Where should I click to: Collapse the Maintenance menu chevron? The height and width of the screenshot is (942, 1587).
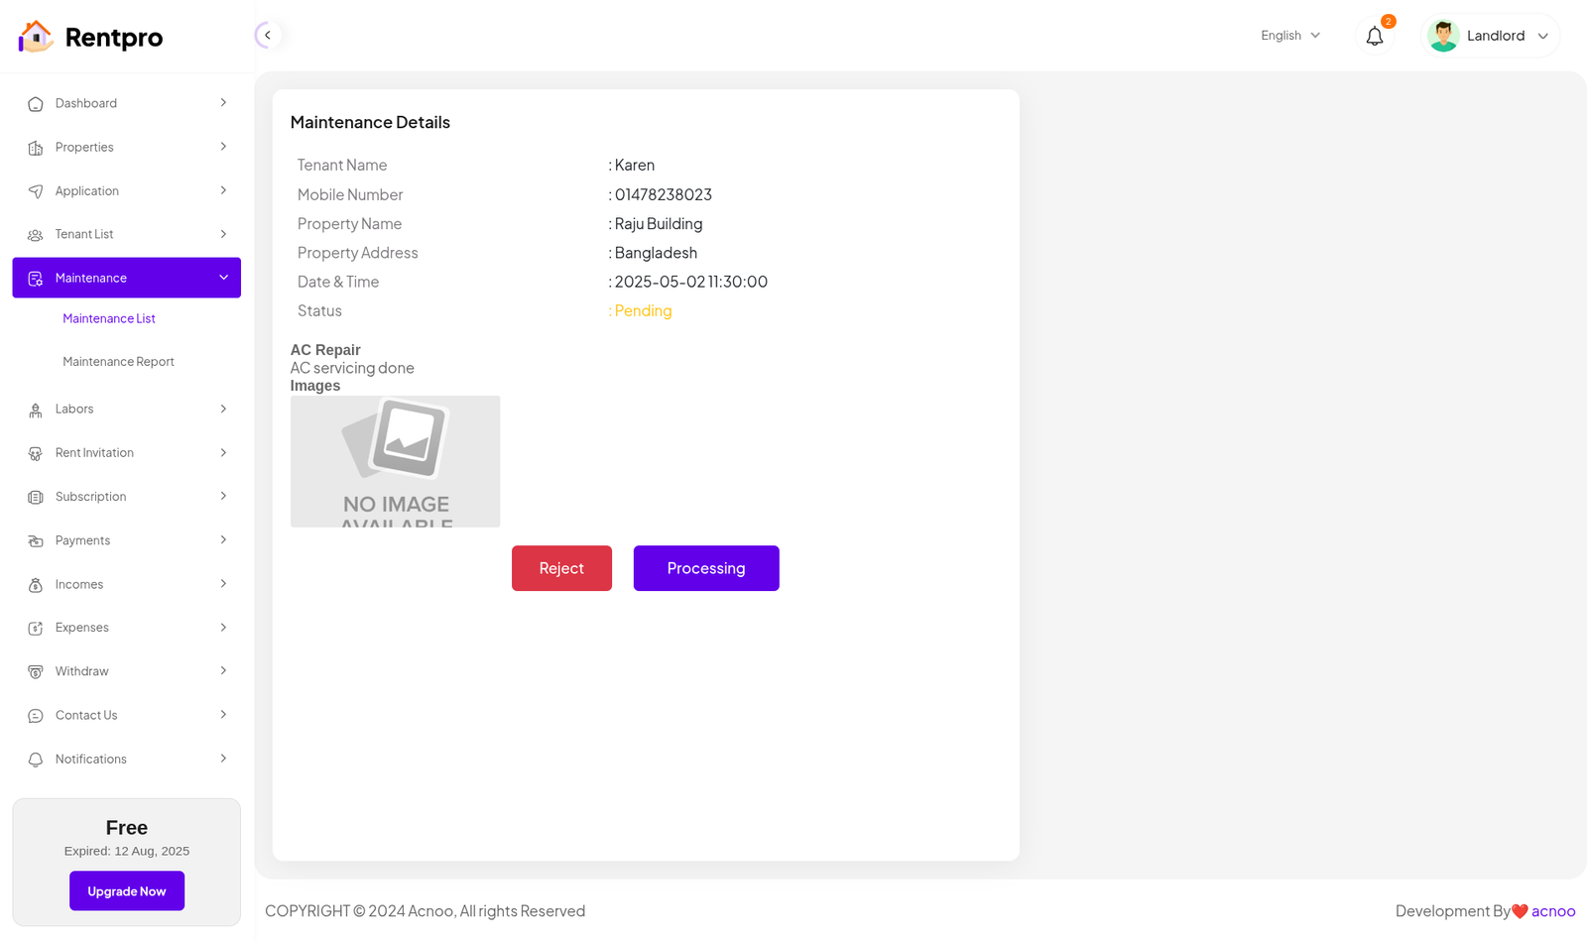click(x=223, y=278)
